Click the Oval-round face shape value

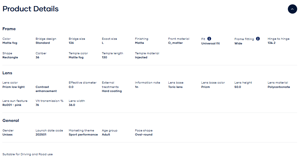(x=144, y=135)
